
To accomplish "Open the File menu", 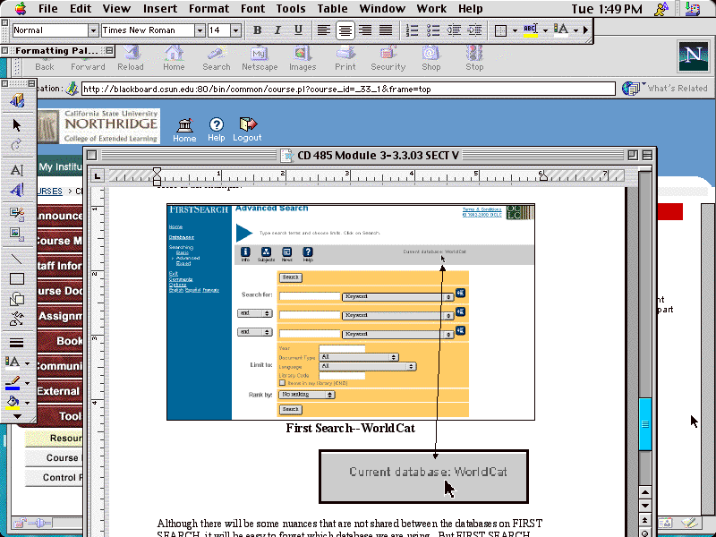I will [48, 9].
